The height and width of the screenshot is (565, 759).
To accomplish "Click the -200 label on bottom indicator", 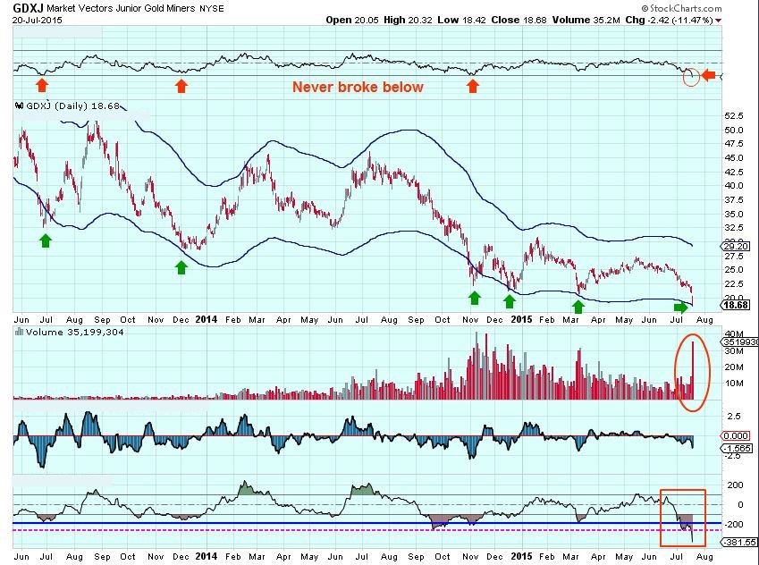I will click(734, 525).
